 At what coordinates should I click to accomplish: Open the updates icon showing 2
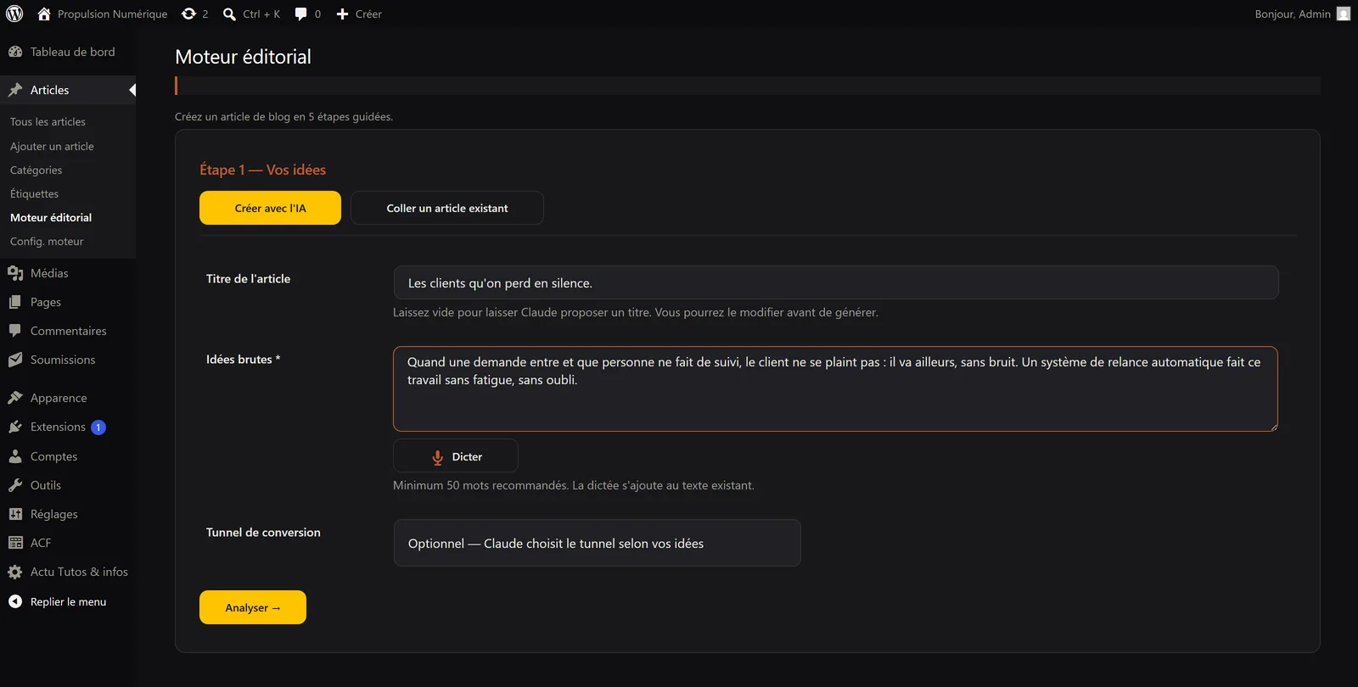[x=189, y=14]
